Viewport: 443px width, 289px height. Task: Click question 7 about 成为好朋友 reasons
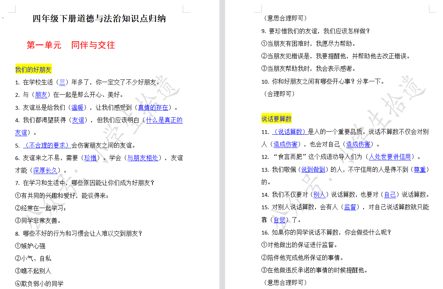click(85, 183)
